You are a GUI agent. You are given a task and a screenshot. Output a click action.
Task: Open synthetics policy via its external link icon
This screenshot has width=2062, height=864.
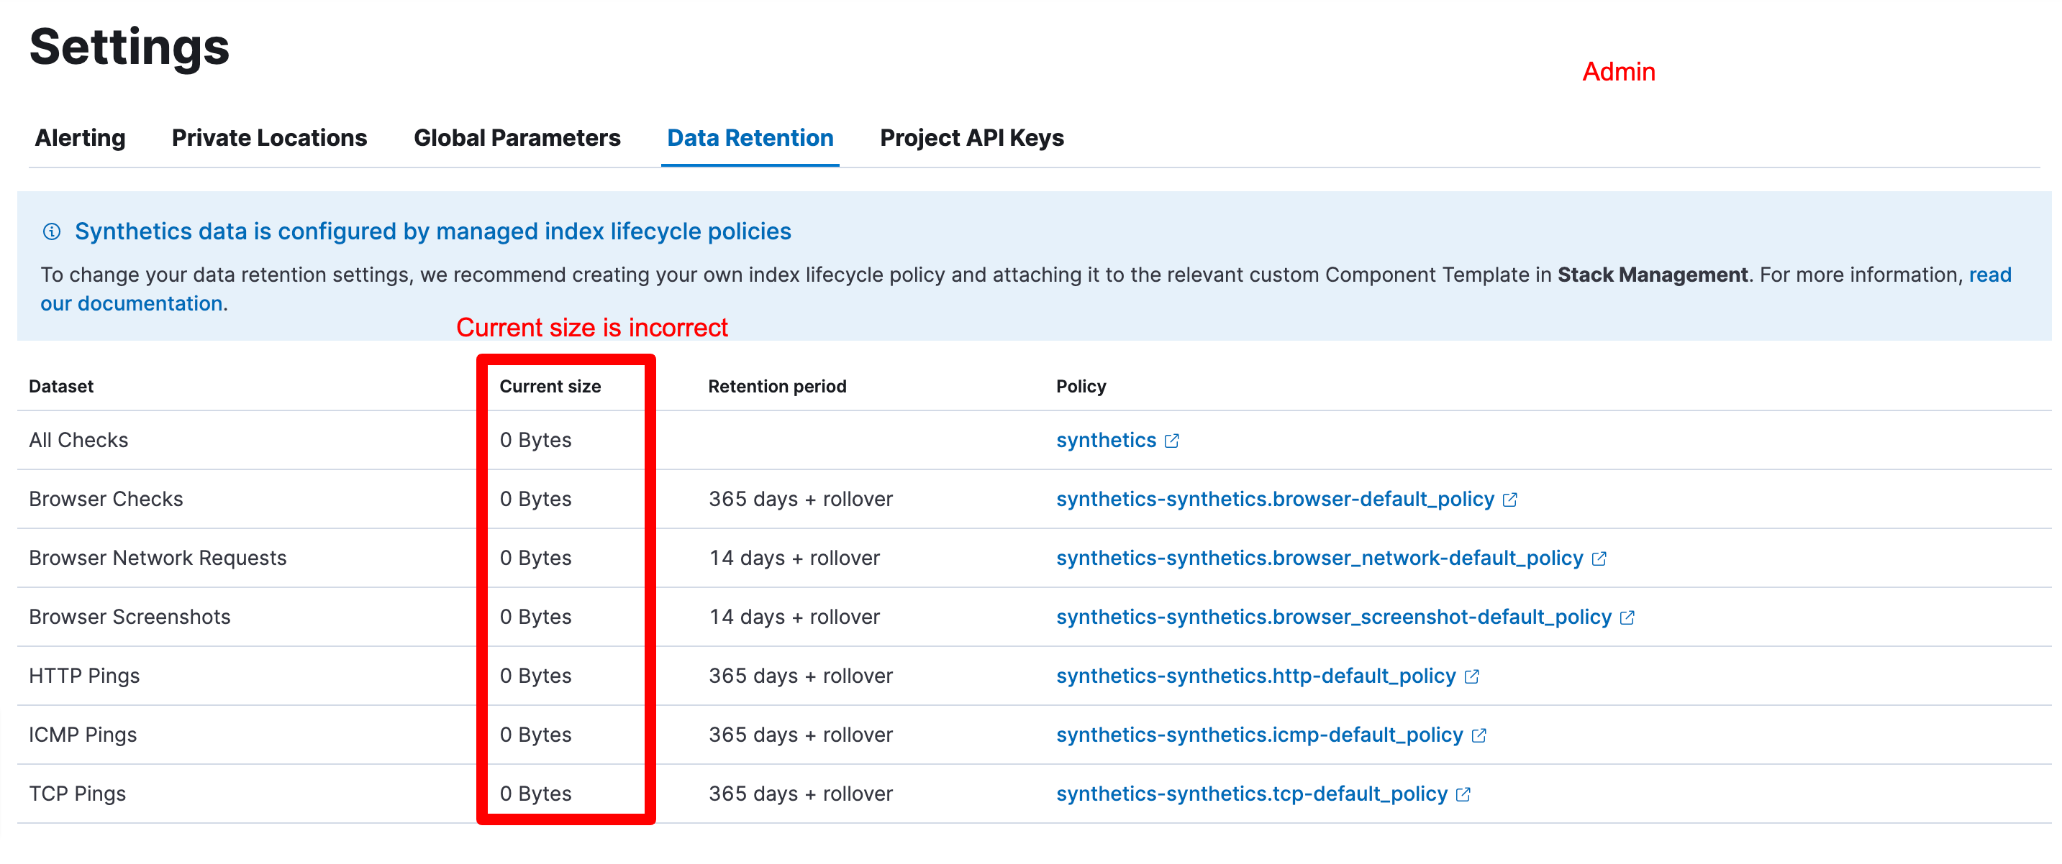point(1171,440)
